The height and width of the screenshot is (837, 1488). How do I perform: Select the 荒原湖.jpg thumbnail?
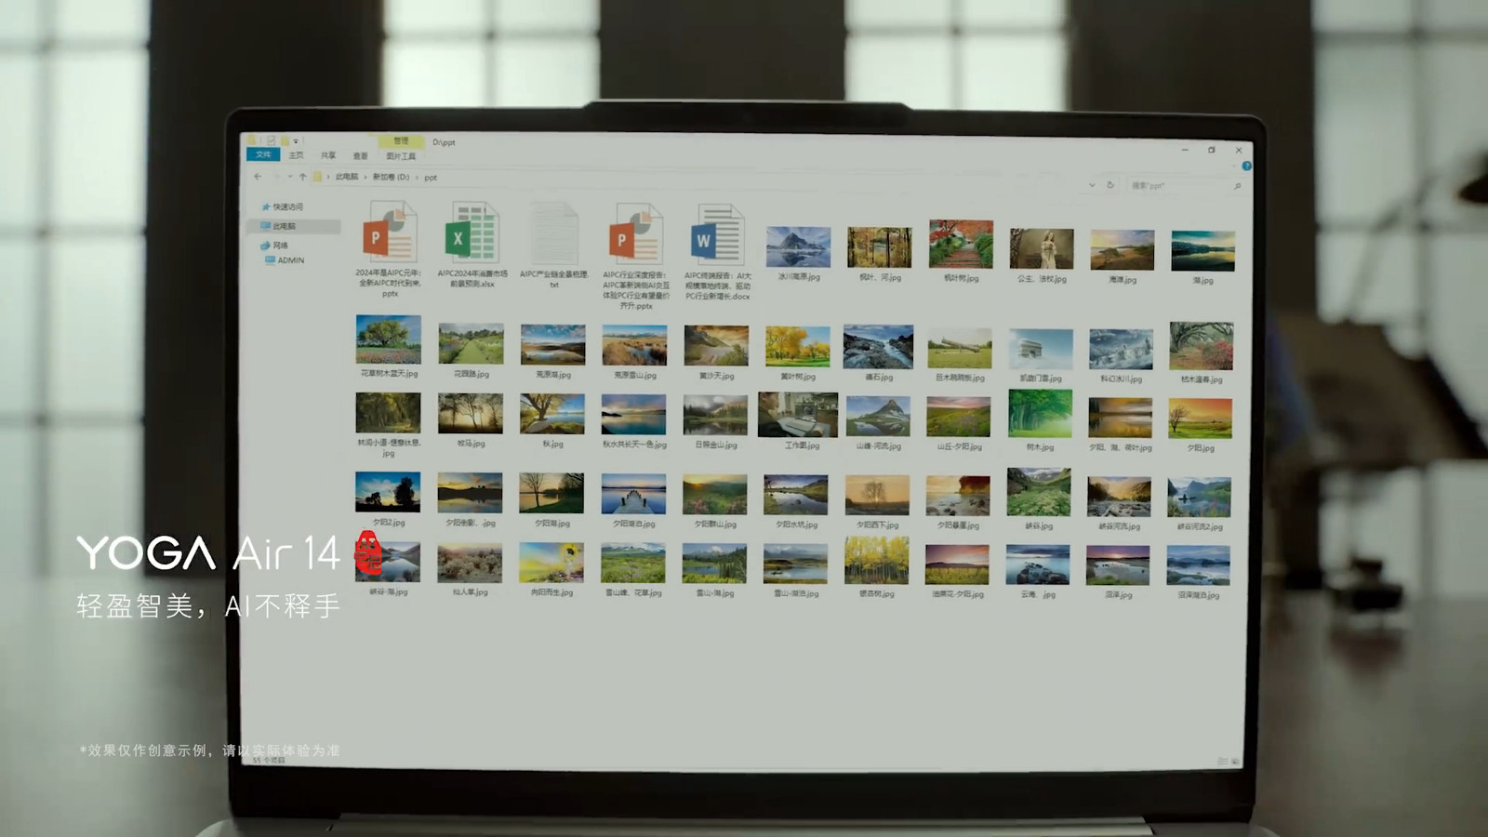pos(553,344)
